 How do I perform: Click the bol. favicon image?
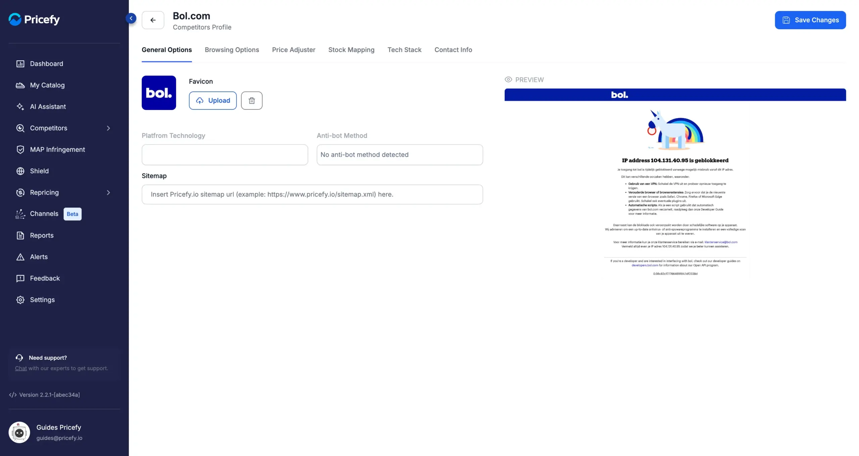pyautogui.click(x=159, y=93)
